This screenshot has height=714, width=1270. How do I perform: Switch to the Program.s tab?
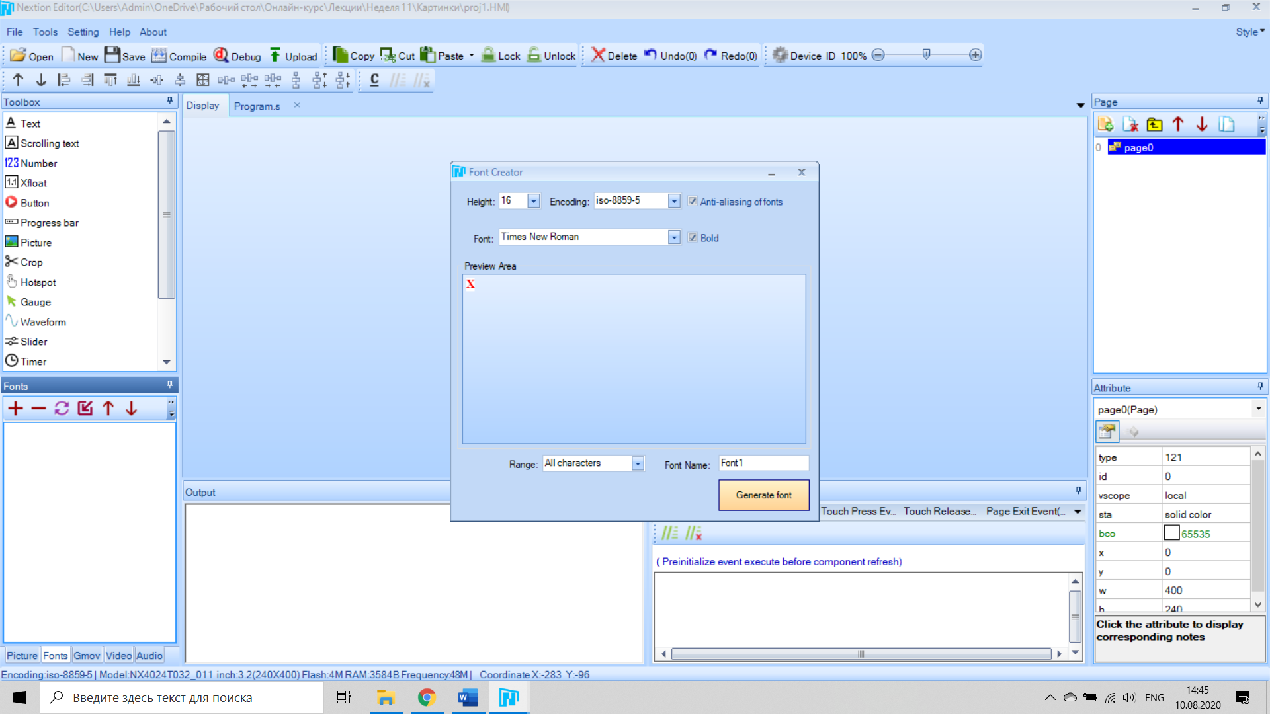pos(257,106)
